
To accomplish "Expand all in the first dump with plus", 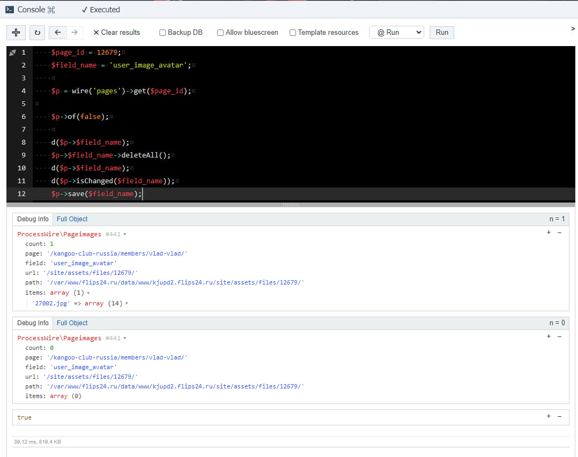I will [x=549, y=232].
